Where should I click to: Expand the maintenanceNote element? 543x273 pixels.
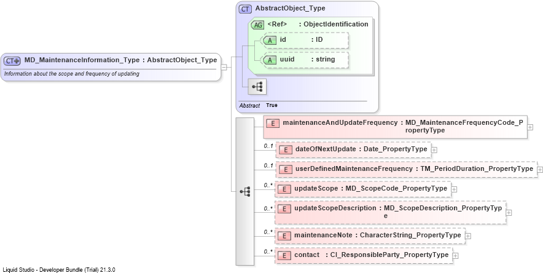point(468,236)
